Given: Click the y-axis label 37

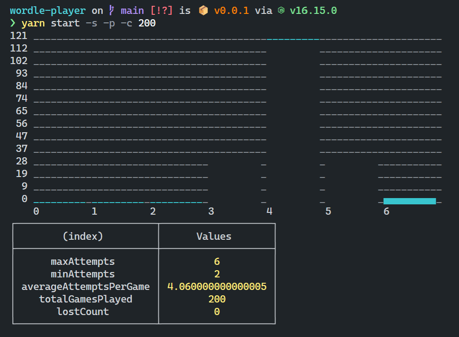Looking at the screenshot, I should 22,149.
